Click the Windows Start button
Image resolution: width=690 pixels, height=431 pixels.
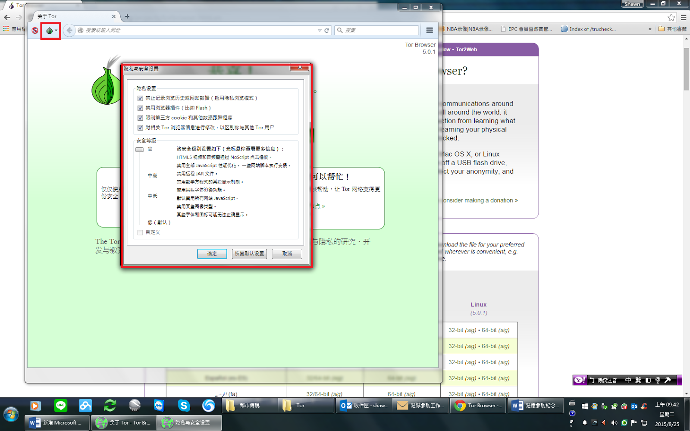11,415
